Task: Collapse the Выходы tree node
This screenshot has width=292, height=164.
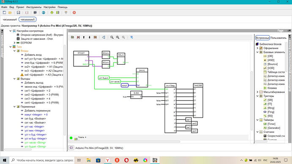Action: [14, 79]
